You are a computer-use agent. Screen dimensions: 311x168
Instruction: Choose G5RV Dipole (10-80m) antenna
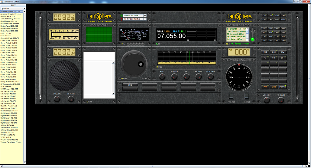point(236,31)
